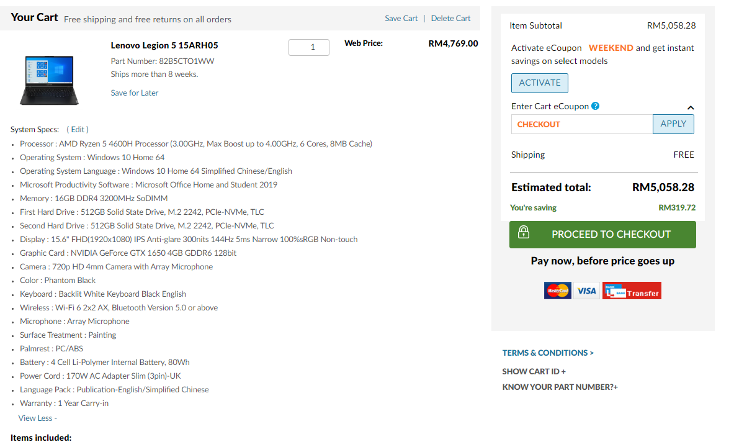The width and height of the screenshot is (734, 442).
Task: Click Save for Later link
Action: tap(135, 92)
